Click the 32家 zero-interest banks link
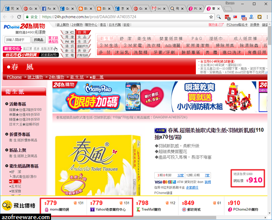This screenshot has height=220, width=272. 181,175
